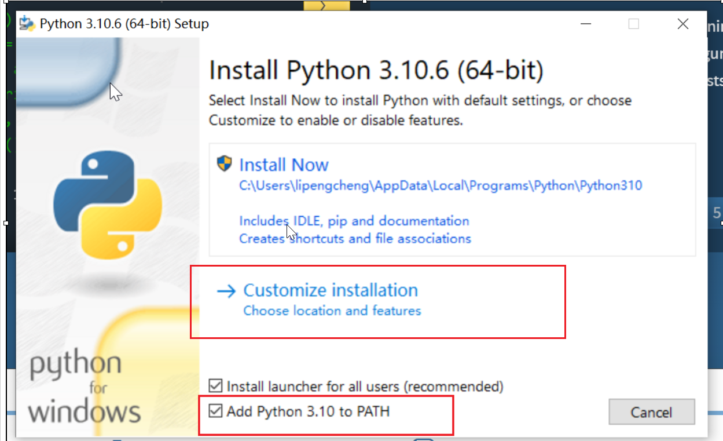Click the arrow icon next to Customize installation
Image resolution: width=723 pixels, height=441 pixels.
226,291
